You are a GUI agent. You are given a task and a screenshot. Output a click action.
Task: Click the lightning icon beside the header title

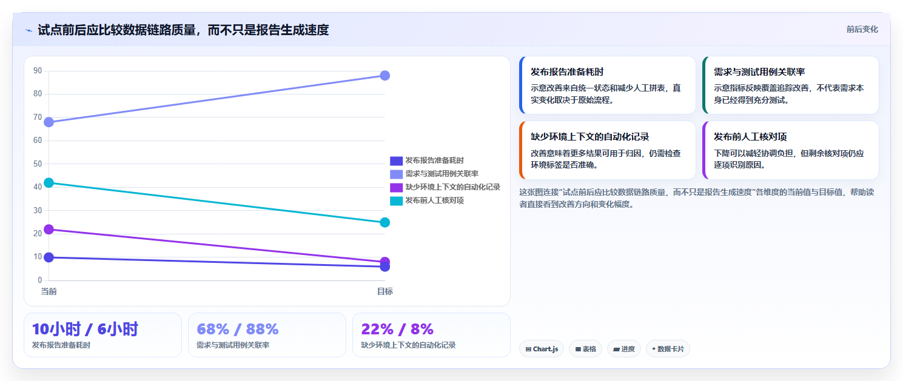[x=29, y=30]
